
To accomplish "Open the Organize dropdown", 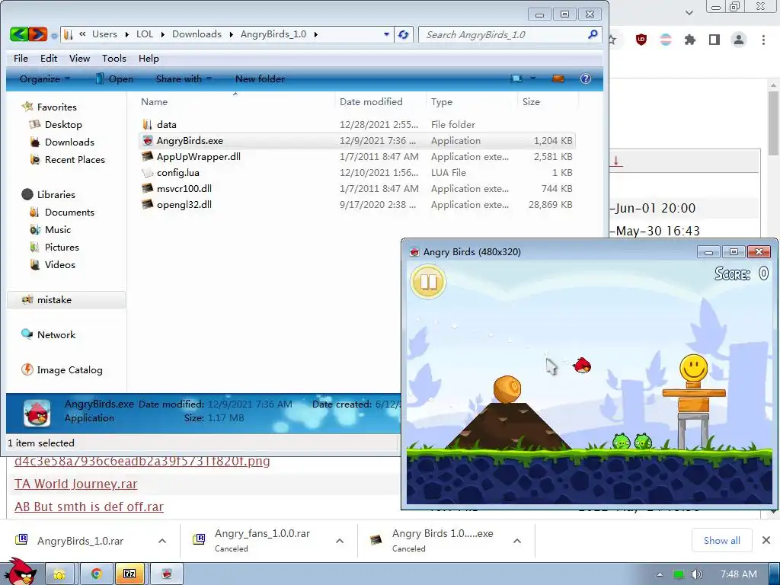I will [x=45, y=79].
